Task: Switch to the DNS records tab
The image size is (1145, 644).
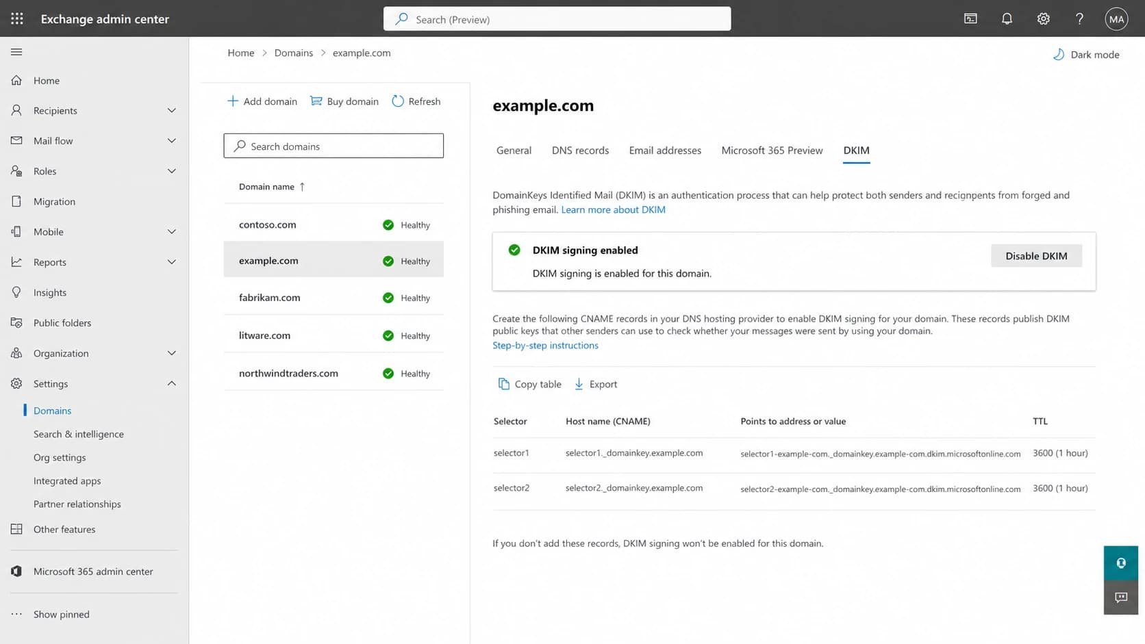Action: tap(580, 151)
